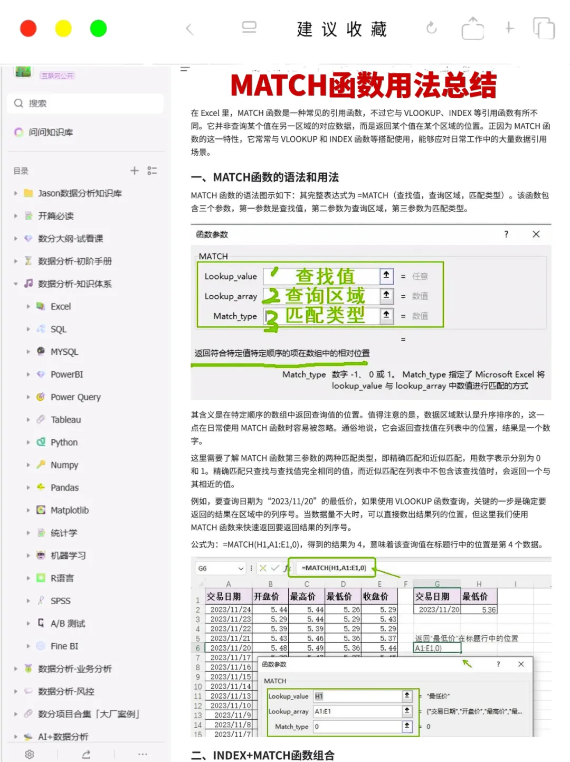Click the 目录 list toggle icon

tap(152, 171)
